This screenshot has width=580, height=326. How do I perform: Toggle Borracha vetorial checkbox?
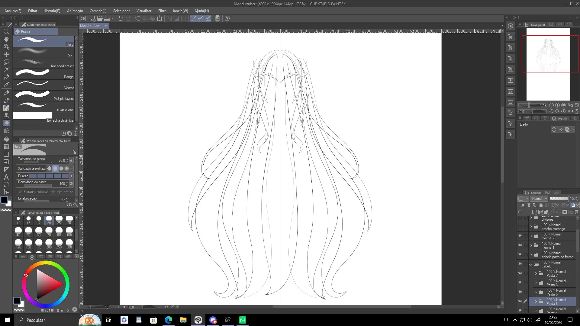[20, 192]
